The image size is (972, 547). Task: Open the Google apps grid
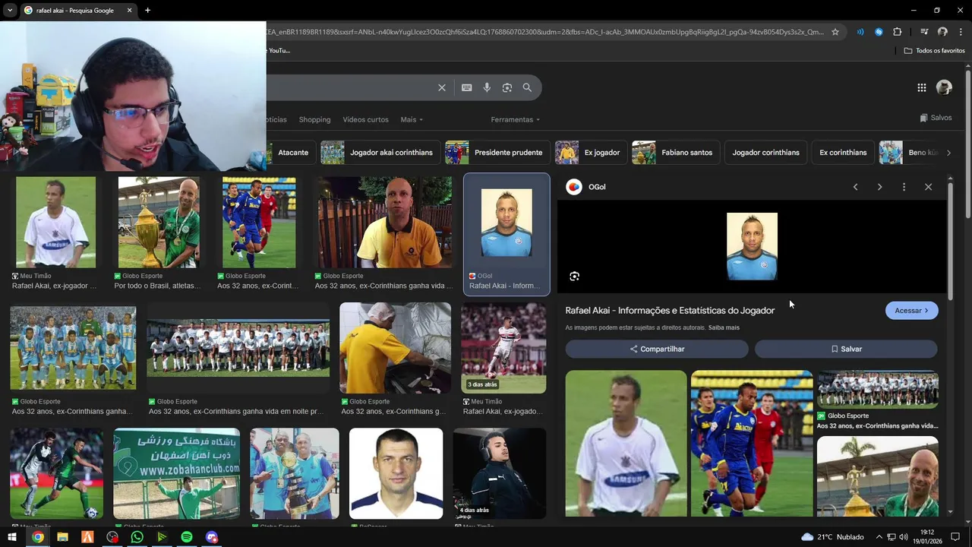921,87
